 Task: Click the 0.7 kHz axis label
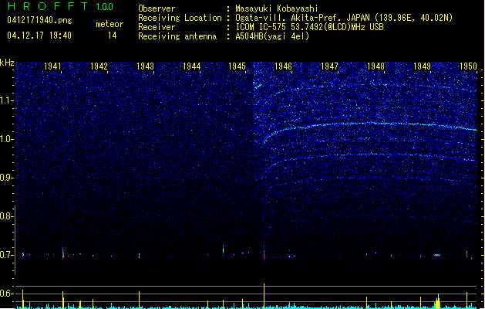6,255
